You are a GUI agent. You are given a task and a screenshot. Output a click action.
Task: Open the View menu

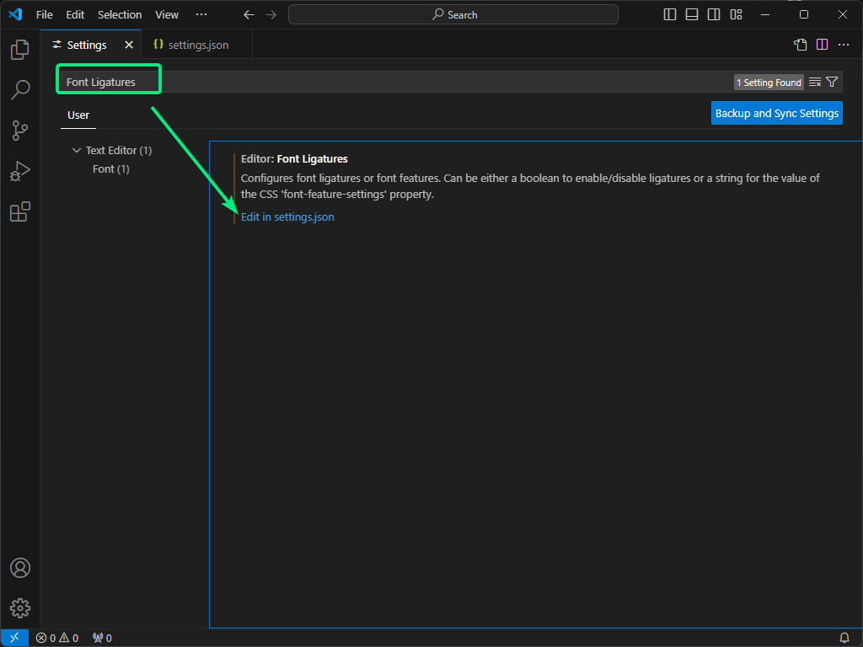(167, 15)
